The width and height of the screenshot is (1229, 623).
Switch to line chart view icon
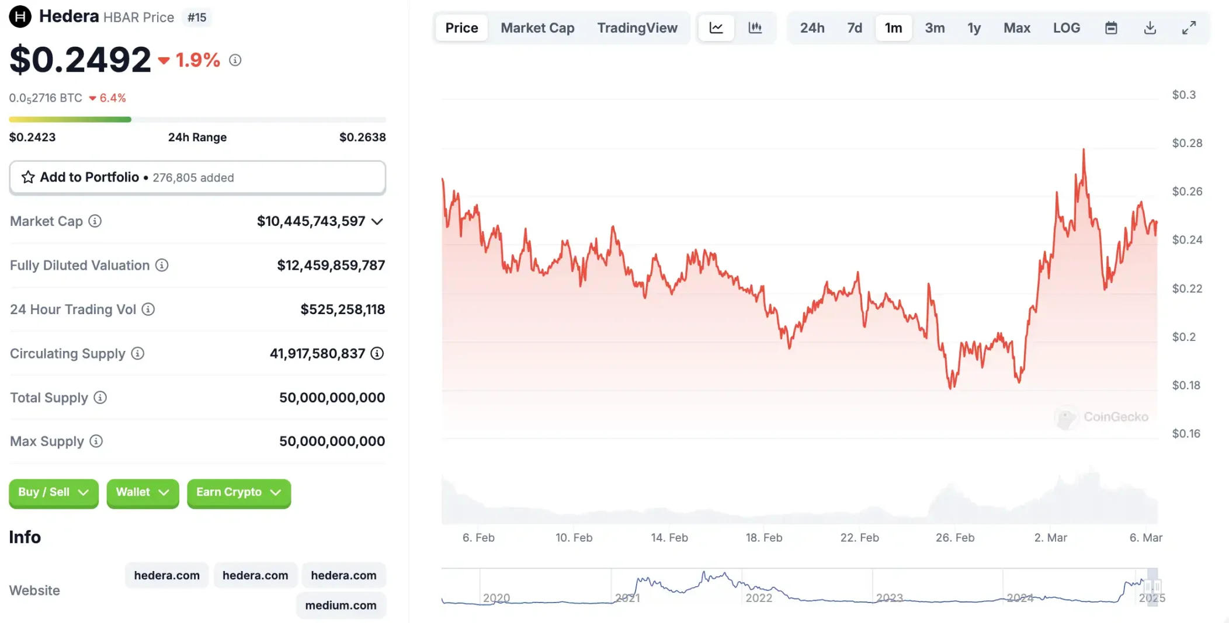point(716,27)
